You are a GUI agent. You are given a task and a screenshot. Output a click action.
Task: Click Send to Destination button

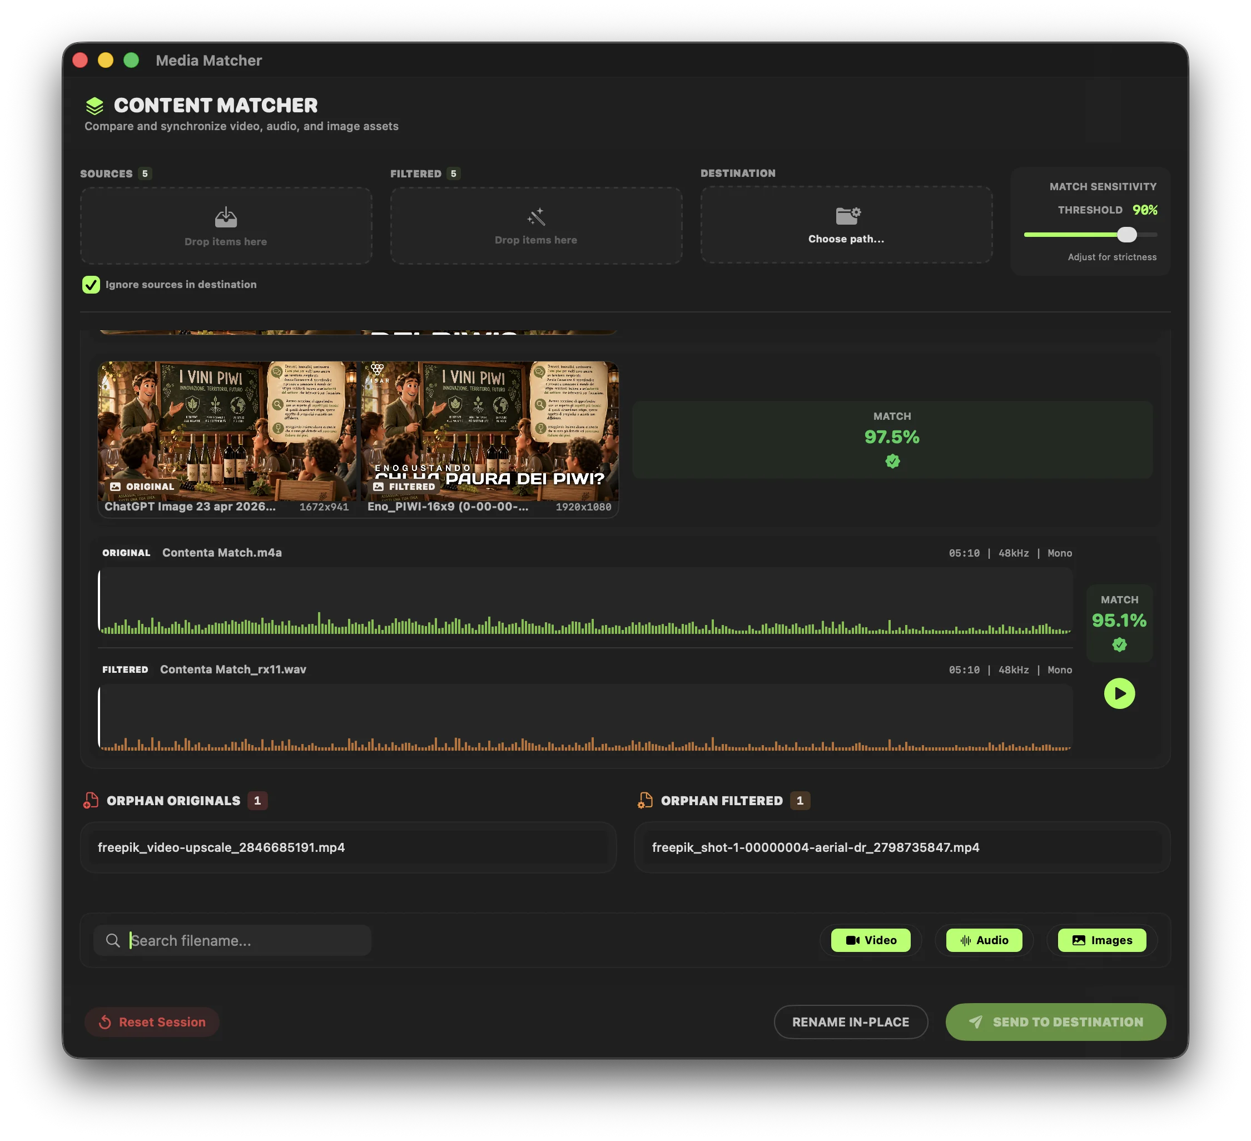[1055, 1022]
